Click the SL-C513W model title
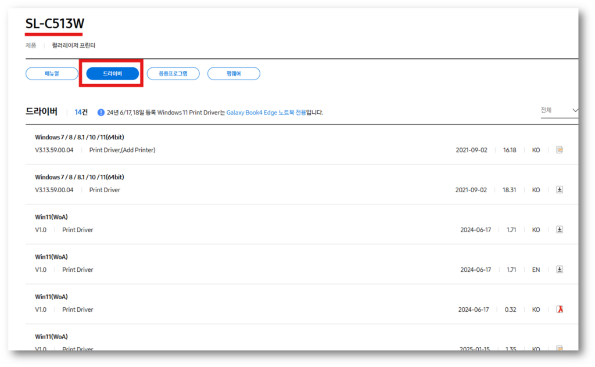The height and width of the screenshot is (367, 595). pos(55,24)
